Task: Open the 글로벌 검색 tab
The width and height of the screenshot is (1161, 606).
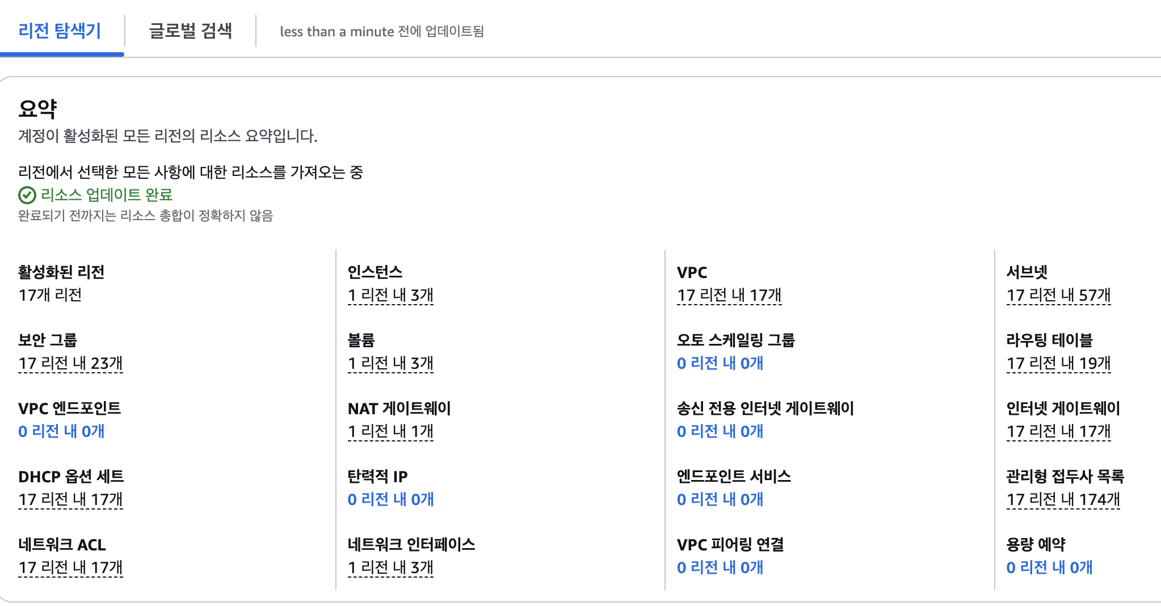Action: click(x=191, y=31)
